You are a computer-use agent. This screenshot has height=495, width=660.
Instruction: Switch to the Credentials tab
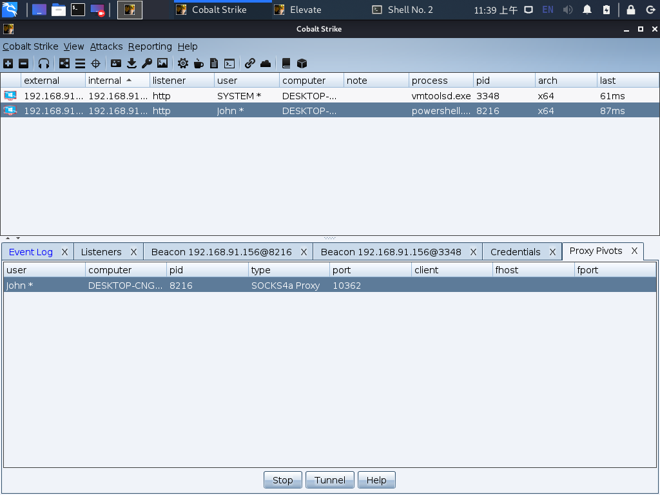coord(515,252)
